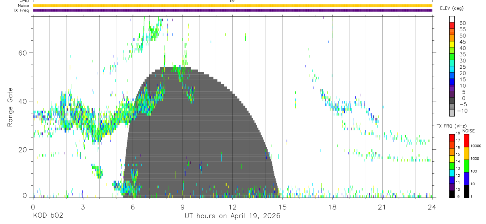Viewport: 486px width, 224px height.
Task: Pick the green segment of the NOISE color bar
Action: (x=466, y=166)
